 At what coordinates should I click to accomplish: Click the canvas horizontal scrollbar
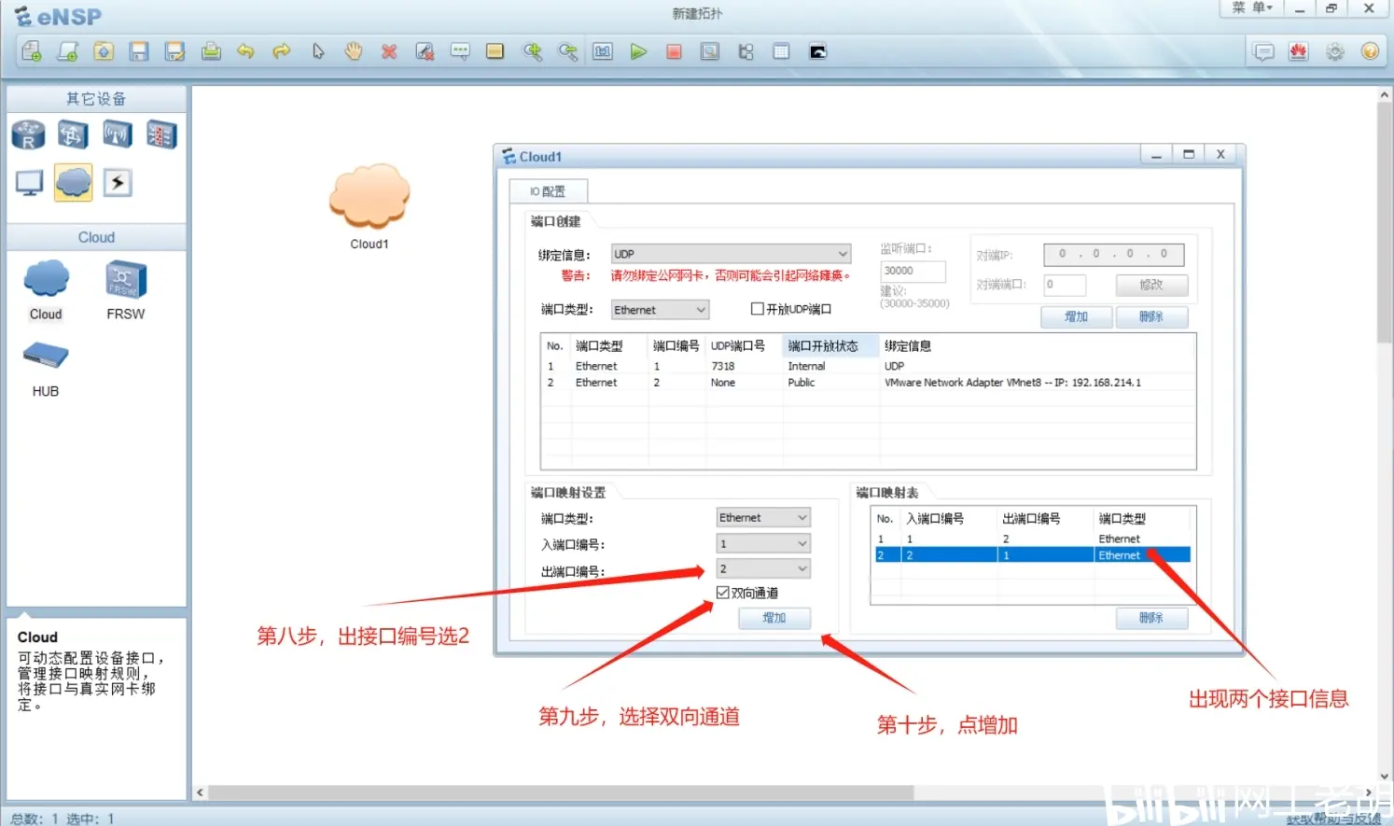(x=560, y=792)
